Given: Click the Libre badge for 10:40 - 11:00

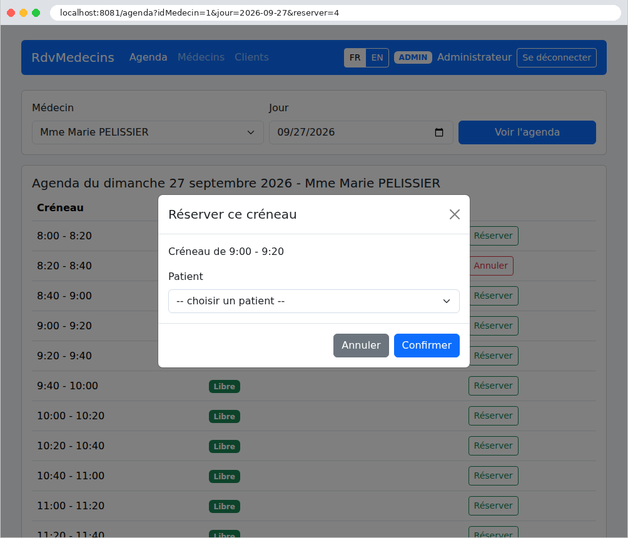Looking at the screenshot, I should click(225, 476).
